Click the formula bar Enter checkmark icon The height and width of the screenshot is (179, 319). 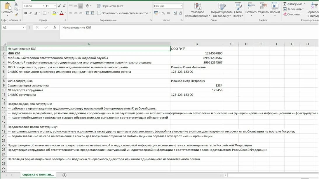46,27
